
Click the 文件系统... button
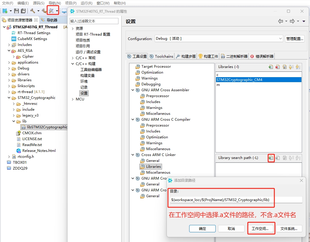coord(289,228)
